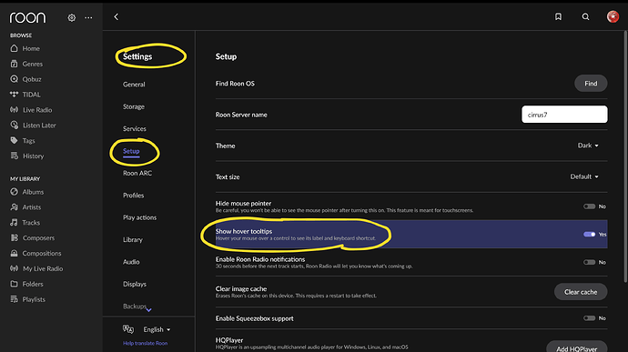Open the Text size Default dropdown

click(x=584, y=176)
